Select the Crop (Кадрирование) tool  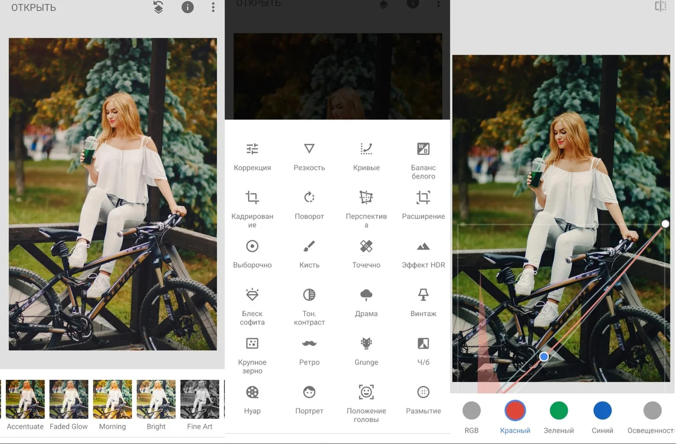(252, 205)
